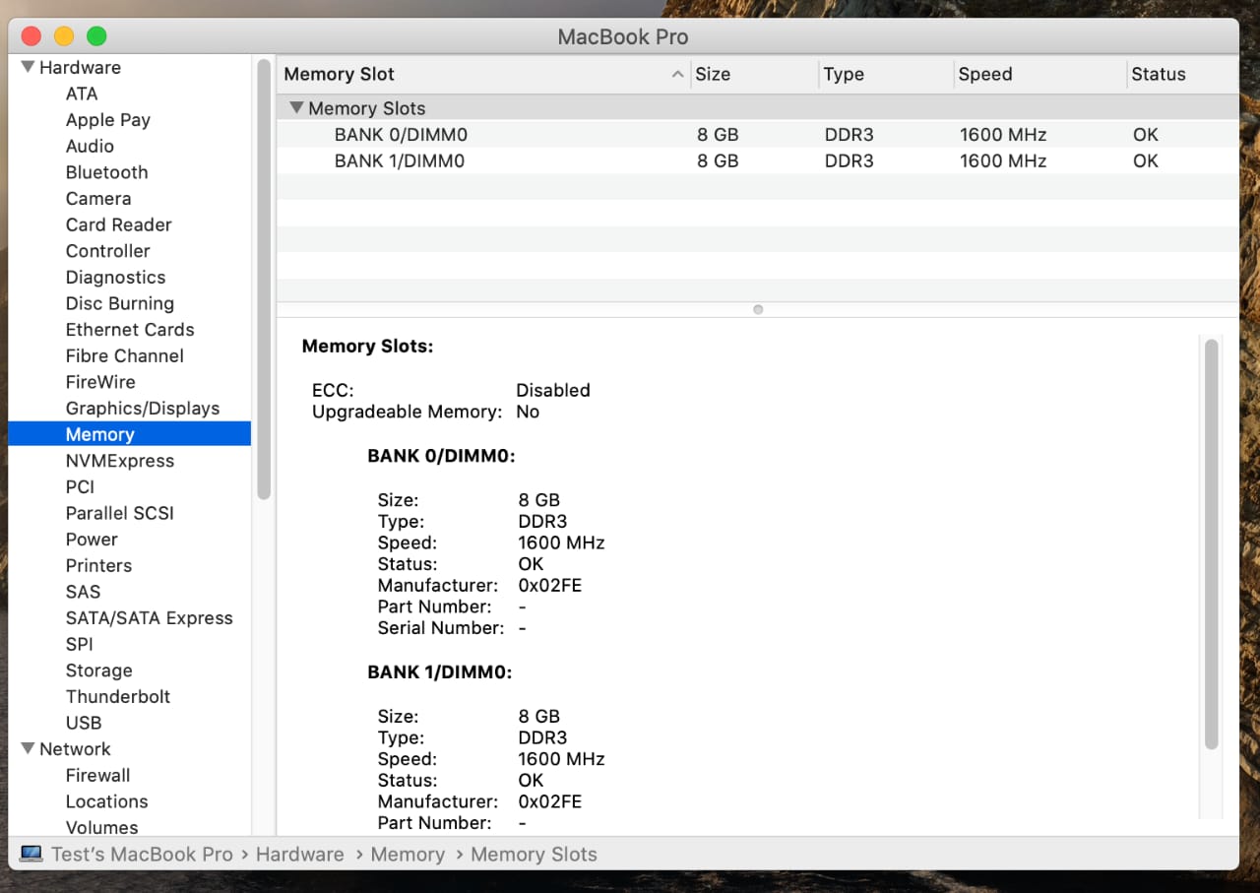Collapse the Hardware section triangle

[28, 67]
